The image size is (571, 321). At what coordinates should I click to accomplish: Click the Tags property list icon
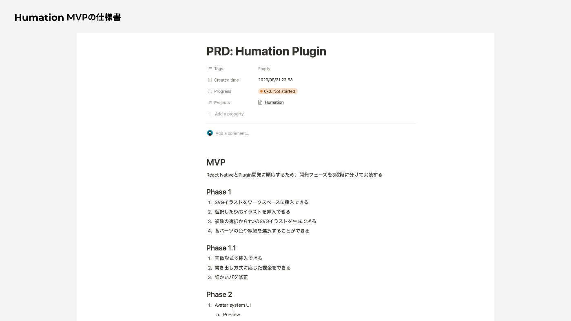click(210, 69)
